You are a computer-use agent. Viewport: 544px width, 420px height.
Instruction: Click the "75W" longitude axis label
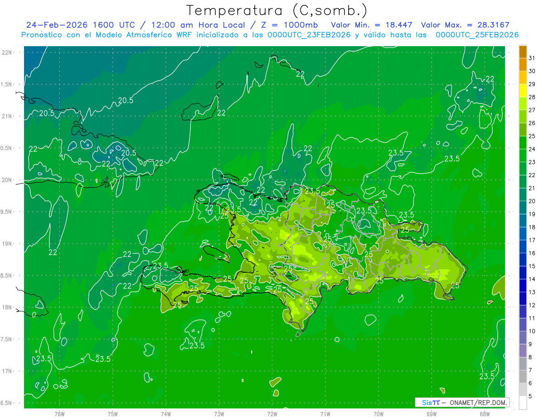tap(113, 414)
